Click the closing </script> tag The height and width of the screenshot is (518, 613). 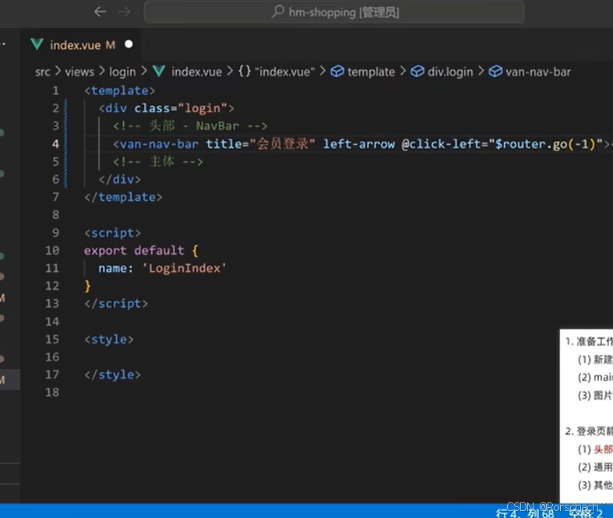(x=116, y=304)
